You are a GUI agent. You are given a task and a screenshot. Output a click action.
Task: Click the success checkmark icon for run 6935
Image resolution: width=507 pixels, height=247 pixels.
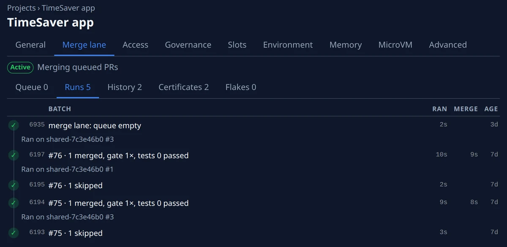[14, 125]
